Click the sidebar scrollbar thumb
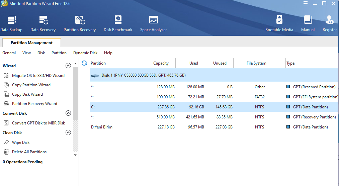The width and height of the screenshot is (339, 186). pos(75,93)
